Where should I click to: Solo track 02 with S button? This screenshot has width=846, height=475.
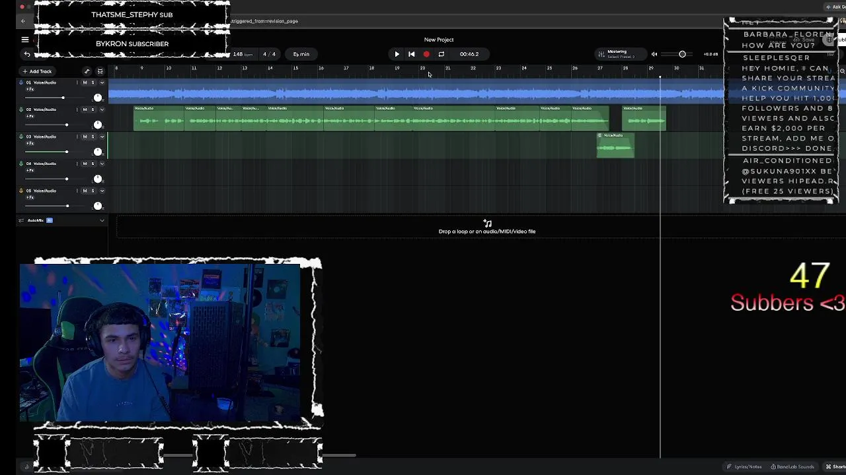[x=93, y=110]
